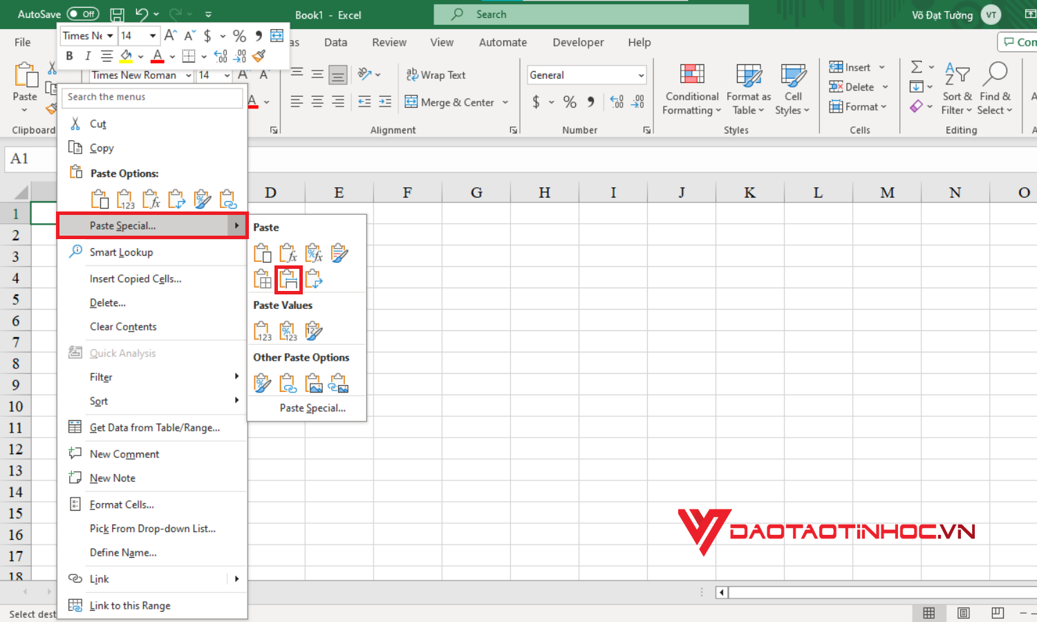Open the font size dropdown
Image resolution: width=1037 pixels, height=622 pixels.
click(151, 35)
